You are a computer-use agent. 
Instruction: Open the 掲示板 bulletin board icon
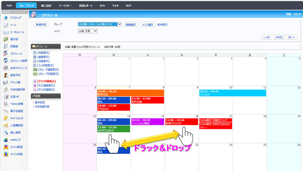pos(6,39)
